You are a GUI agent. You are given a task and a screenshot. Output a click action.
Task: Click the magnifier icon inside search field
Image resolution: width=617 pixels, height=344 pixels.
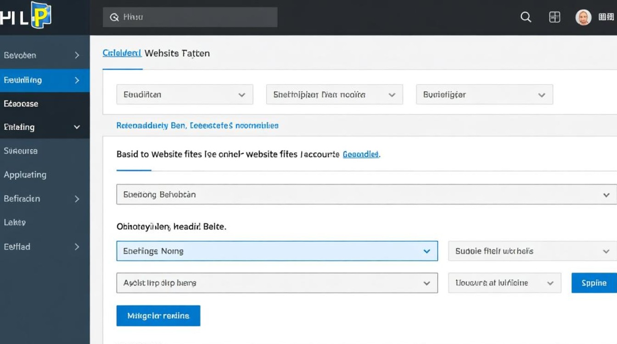(114, 17)
